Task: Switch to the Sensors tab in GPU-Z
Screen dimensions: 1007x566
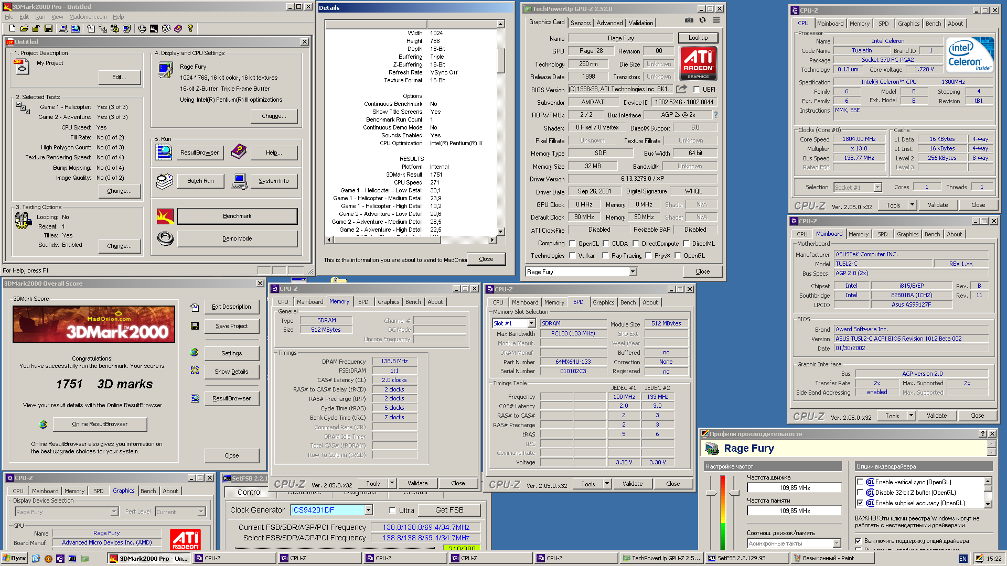Action: tap(581, 23)
